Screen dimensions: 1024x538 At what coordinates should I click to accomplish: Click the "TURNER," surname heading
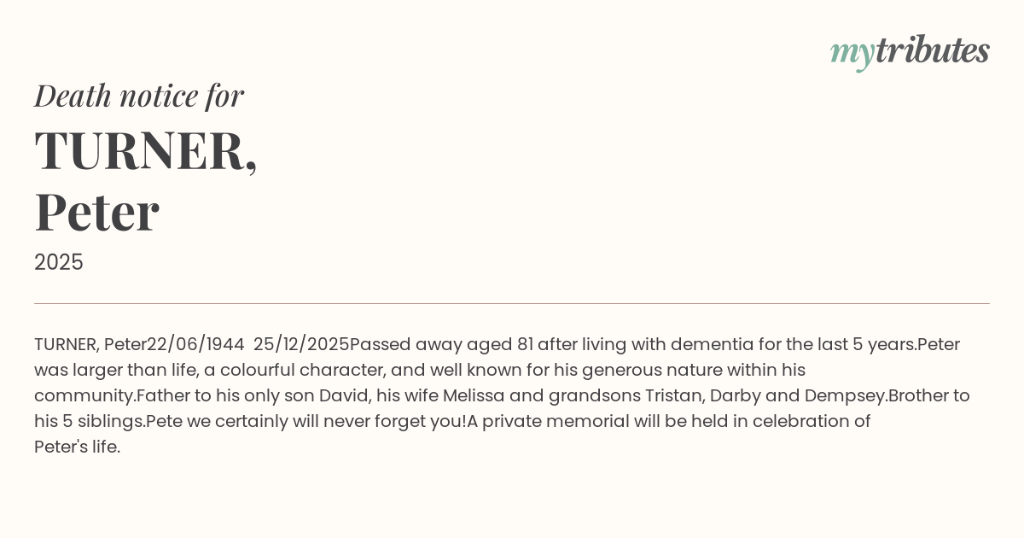coord(146,150)
